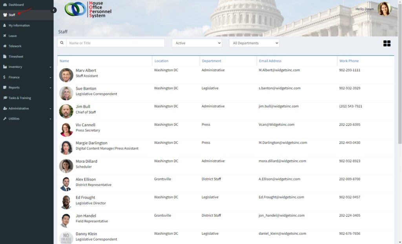Image resolution: width=402 pixels, height=244 pixels.
Task: Open the Tasks & Training section
Action: point(20,98)
